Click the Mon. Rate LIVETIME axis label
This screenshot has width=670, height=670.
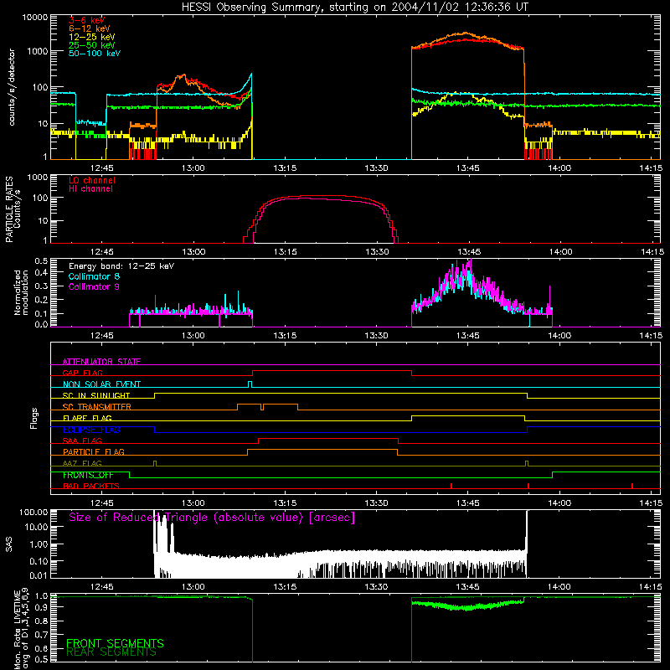(x=21, y=629)
